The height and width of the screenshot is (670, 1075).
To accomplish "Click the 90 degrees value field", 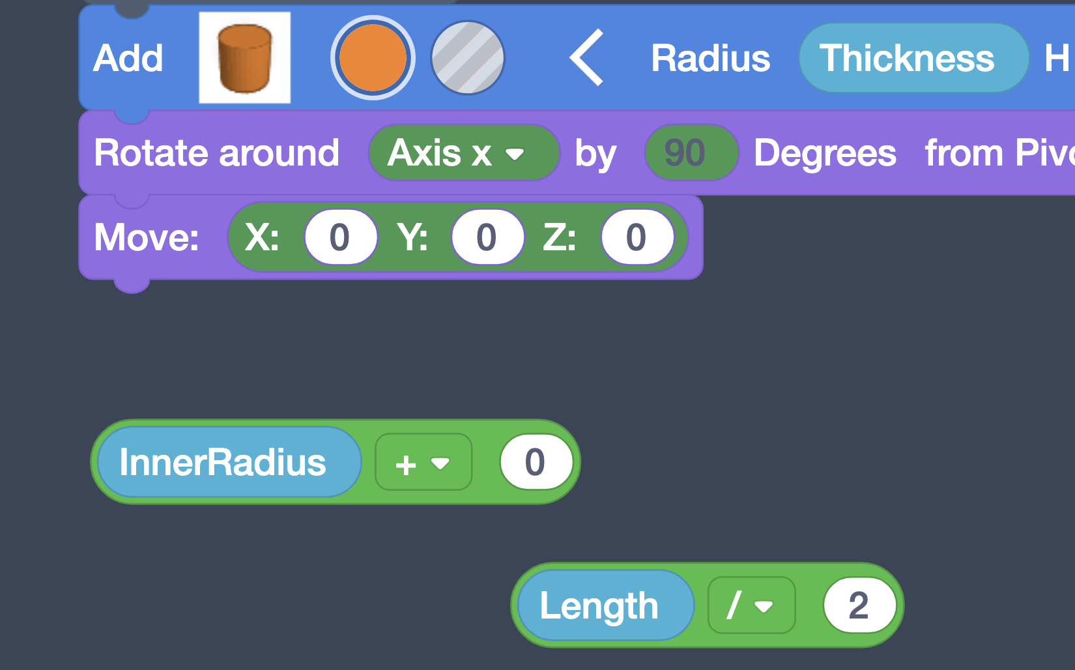I will (686, 153).
